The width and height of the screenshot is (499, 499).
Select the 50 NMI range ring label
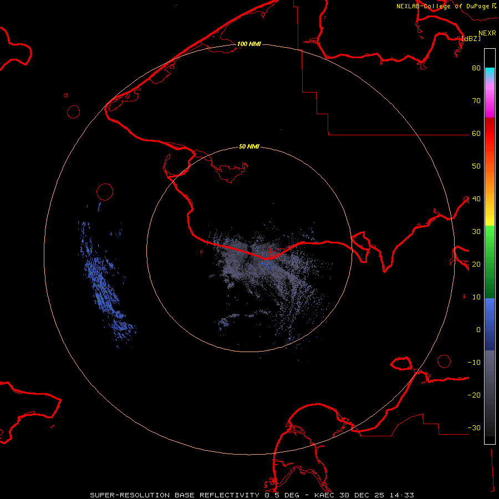click(249, 147)
